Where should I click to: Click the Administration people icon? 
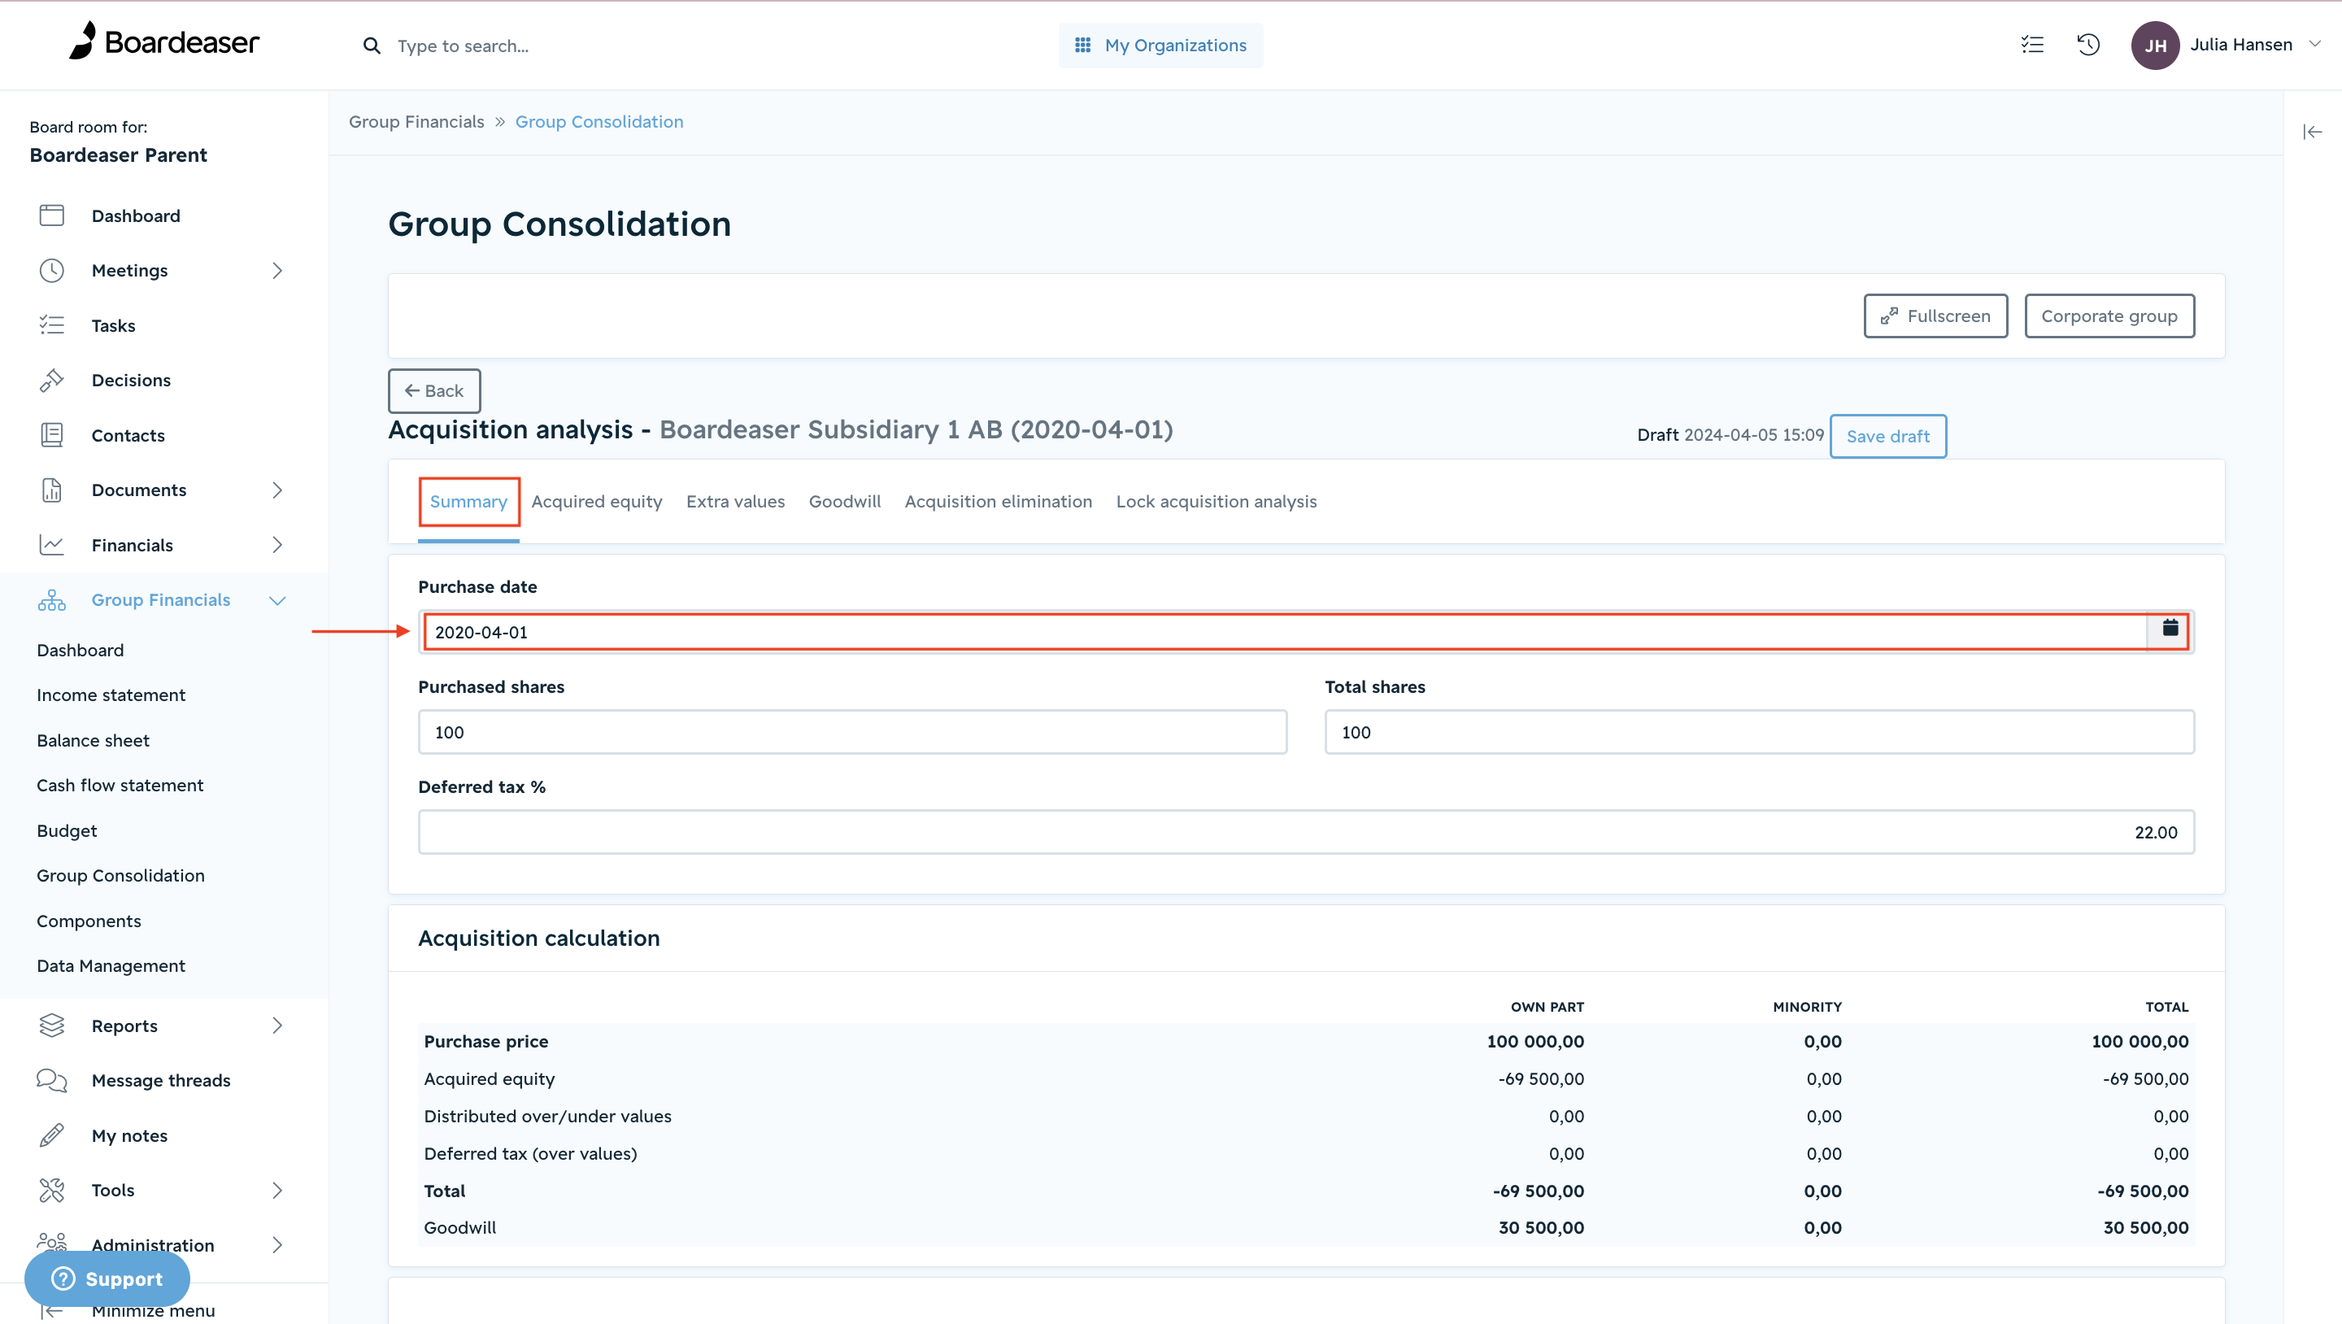(x=52, y=1242)
